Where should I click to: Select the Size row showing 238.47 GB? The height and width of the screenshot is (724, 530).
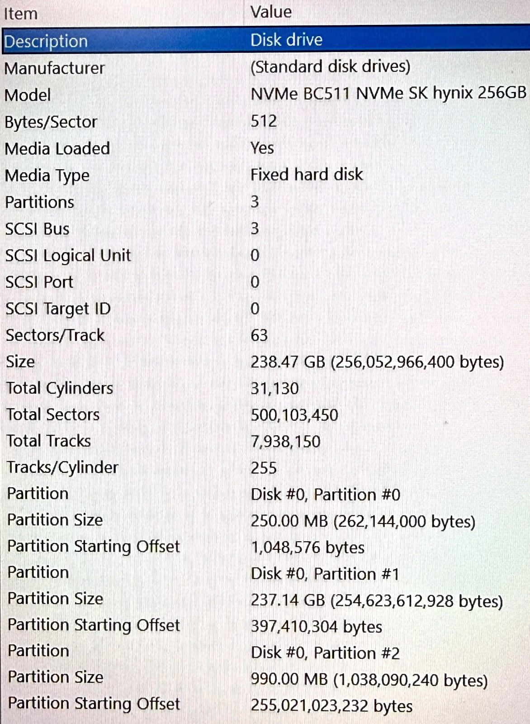[265, 362]
